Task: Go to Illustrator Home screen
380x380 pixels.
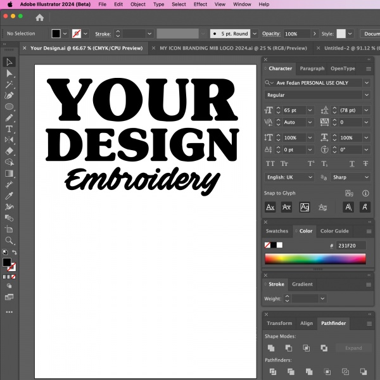Action: click(39, 18)
